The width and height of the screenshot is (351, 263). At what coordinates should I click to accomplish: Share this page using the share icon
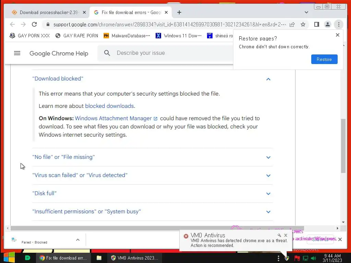click(x=292, y=24)
